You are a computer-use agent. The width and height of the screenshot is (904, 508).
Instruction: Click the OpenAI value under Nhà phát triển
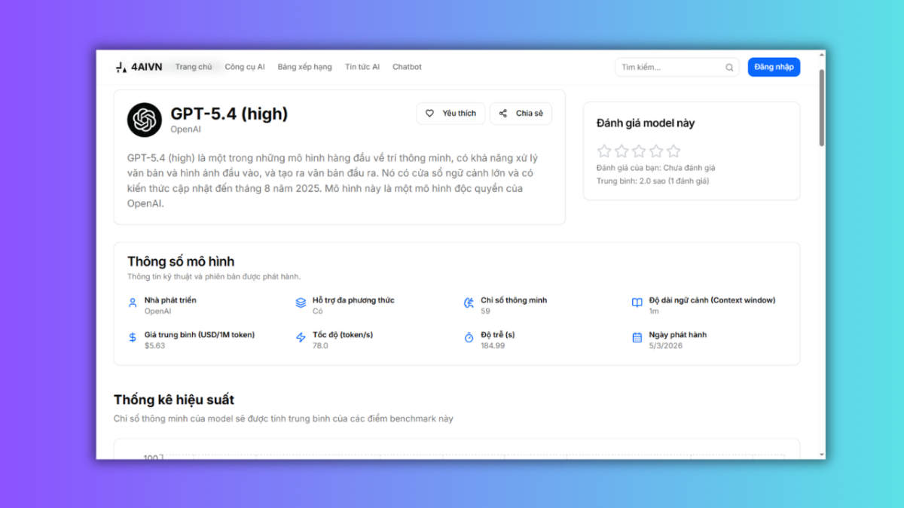(x=157, y=311)
